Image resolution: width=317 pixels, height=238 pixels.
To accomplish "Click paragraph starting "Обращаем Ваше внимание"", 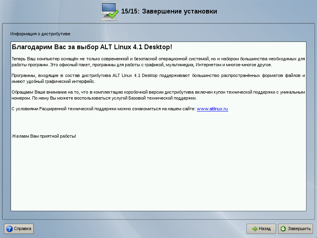I will (158, 95).
